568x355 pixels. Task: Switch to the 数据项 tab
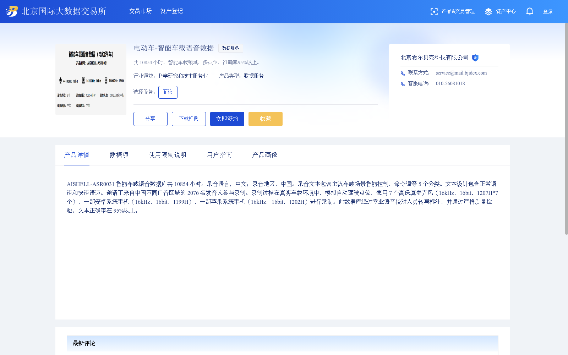tap(119, 155)
